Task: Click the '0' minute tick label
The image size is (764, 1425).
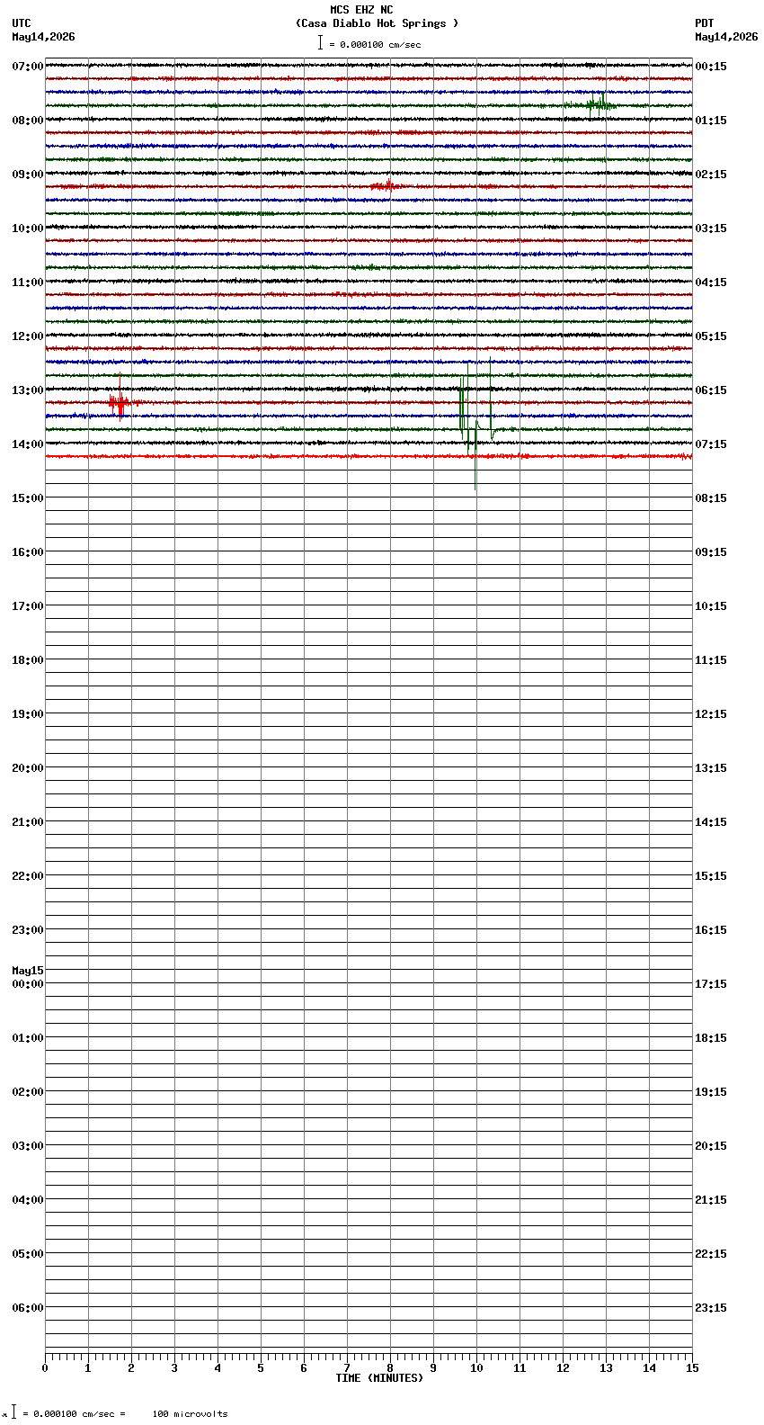Action: [x=45, y=1368]
